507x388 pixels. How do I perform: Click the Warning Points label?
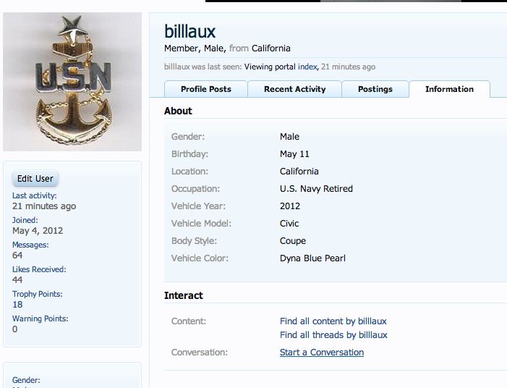(x=40, y=319)
